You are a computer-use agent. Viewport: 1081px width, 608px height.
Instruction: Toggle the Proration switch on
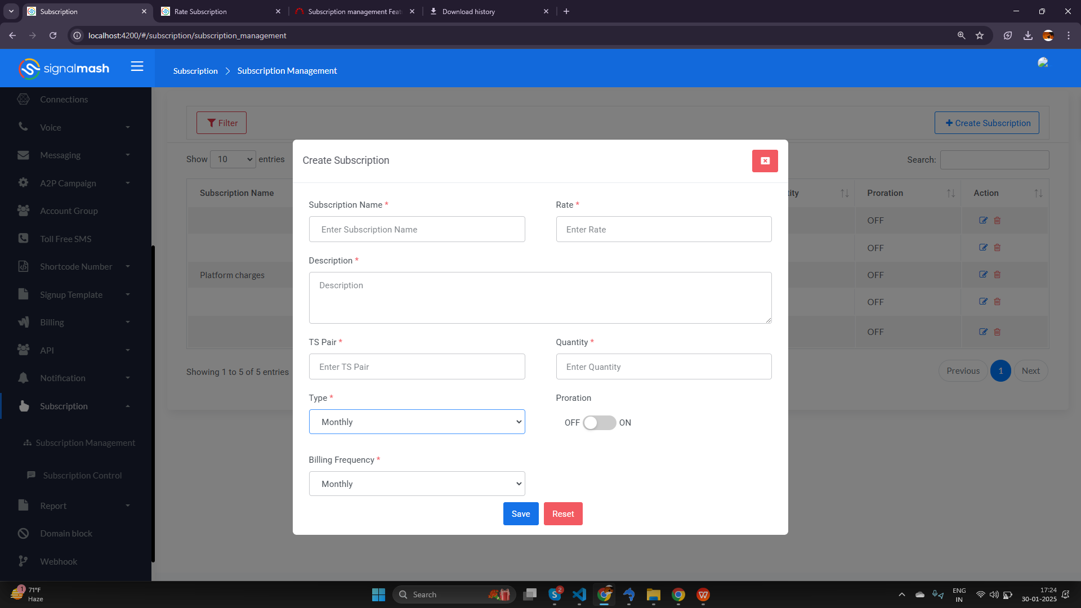click(x=599, y=423)
